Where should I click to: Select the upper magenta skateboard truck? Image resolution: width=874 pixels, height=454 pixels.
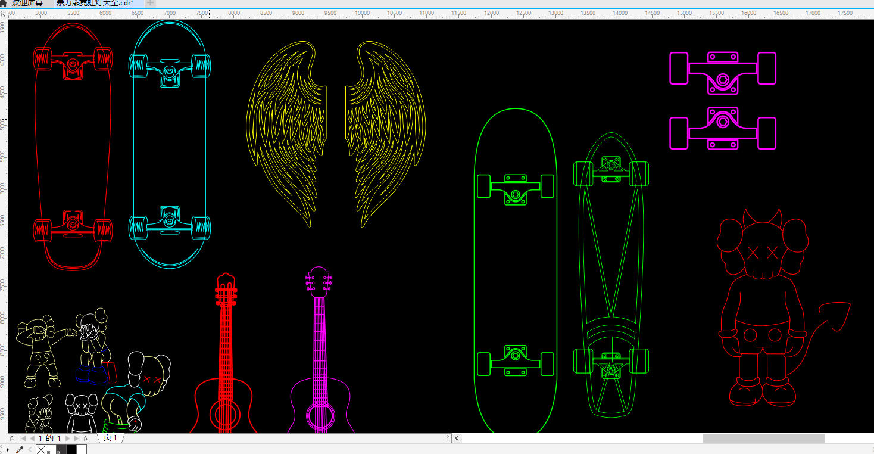(x=723, y=73)
